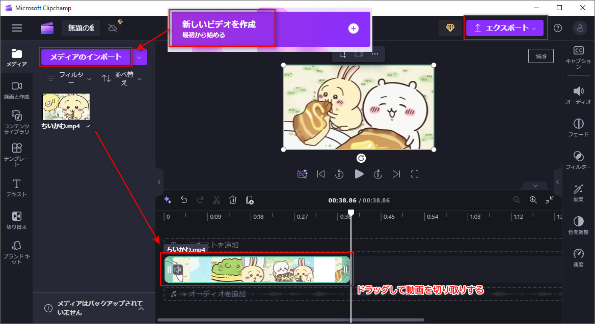The width and height of the screenshot is (595, 324).
Task: Click the crop icon above the preview
Action: tap(343, 54)
